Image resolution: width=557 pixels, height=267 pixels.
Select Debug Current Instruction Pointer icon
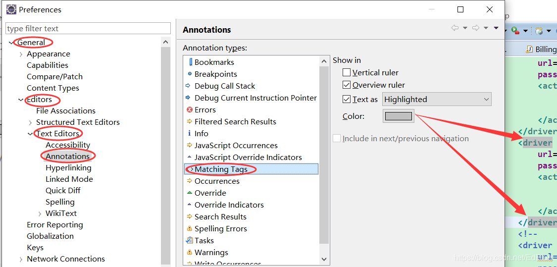(188, 98)
